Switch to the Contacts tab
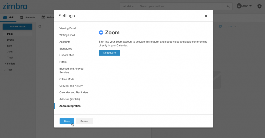 coord(27,17)
